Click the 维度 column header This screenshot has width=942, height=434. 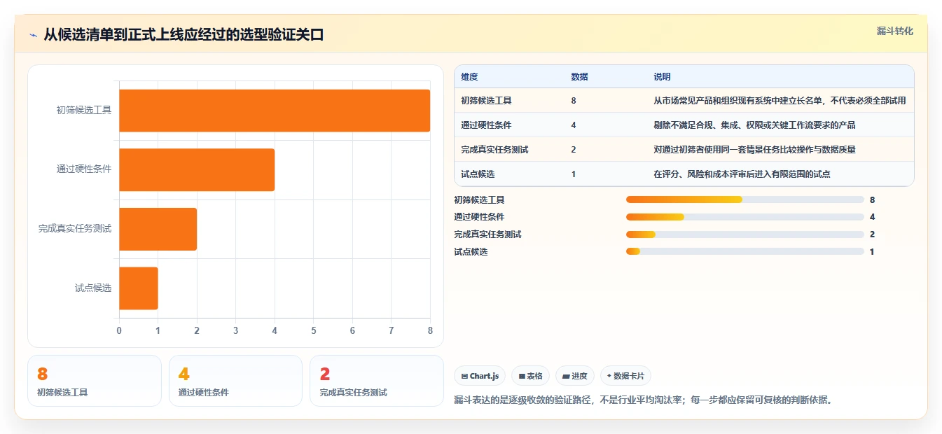pyautogui.click(x=469, y=77)
